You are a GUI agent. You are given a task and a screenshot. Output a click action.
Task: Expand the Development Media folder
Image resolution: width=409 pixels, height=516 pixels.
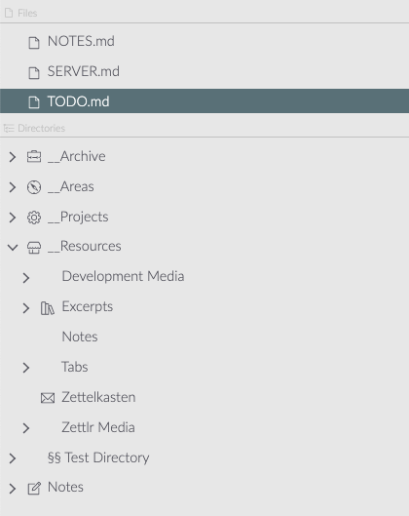[26, 278]
